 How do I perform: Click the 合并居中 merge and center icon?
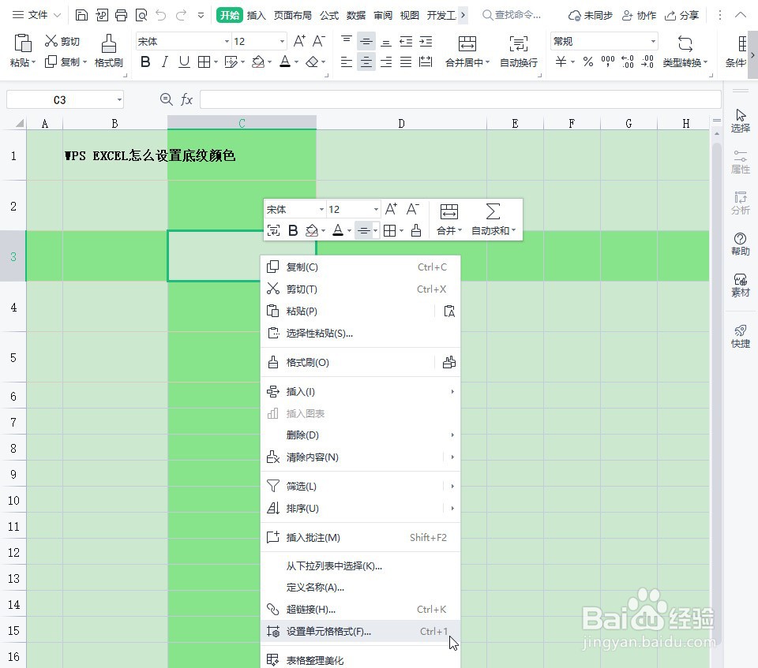tap(467, 49)
